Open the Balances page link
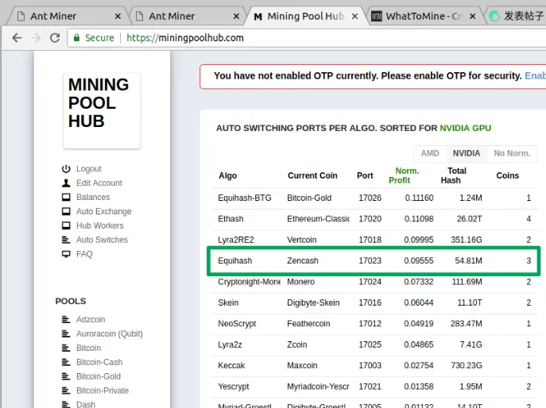Image resolution: width=546 pixels, height=408 pixels. pos(93,197)
